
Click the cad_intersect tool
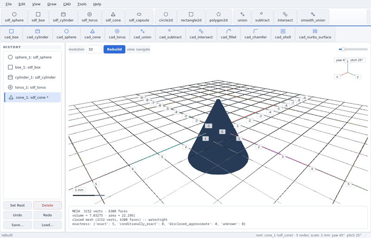pyautogui.click(x=201, y=34)
